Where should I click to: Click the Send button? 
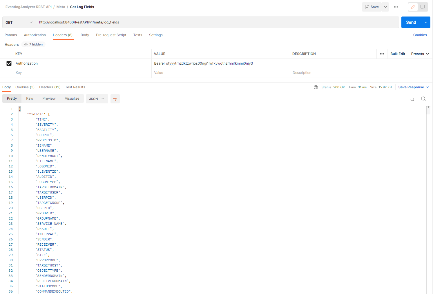click(x=411, y=22)
